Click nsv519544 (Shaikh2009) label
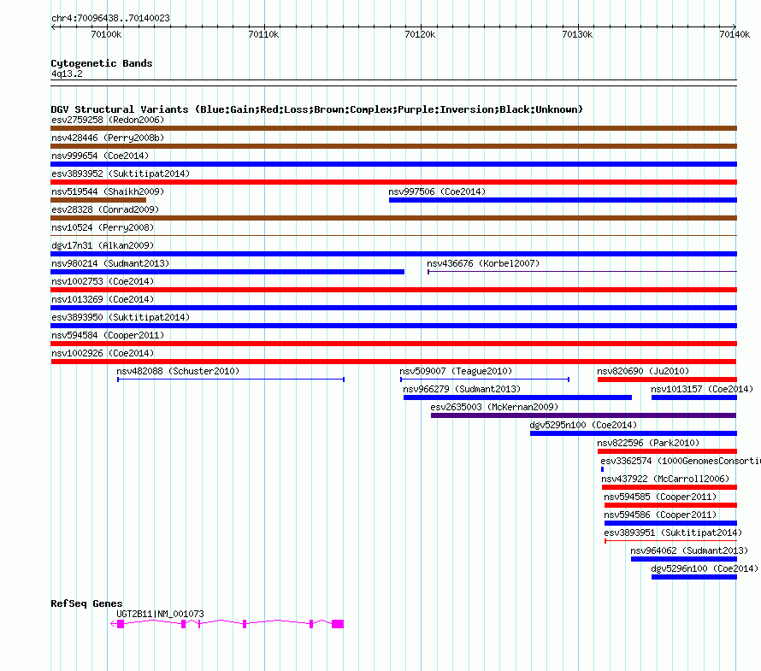 pos(108,191)
